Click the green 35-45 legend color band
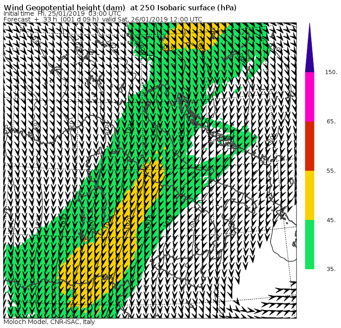The height and width of the screenshot is (328, 341). click(310, 245)
